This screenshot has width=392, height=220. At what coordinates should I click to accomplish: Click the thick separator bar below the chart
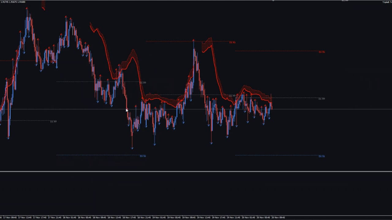coord(196,171)
